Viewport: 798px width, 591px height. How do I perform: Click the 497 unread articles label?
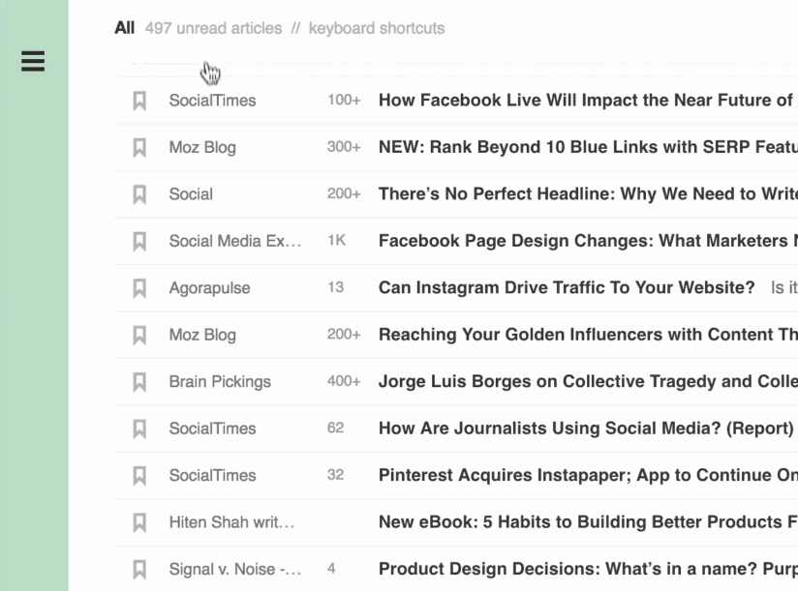coord(213,28)
